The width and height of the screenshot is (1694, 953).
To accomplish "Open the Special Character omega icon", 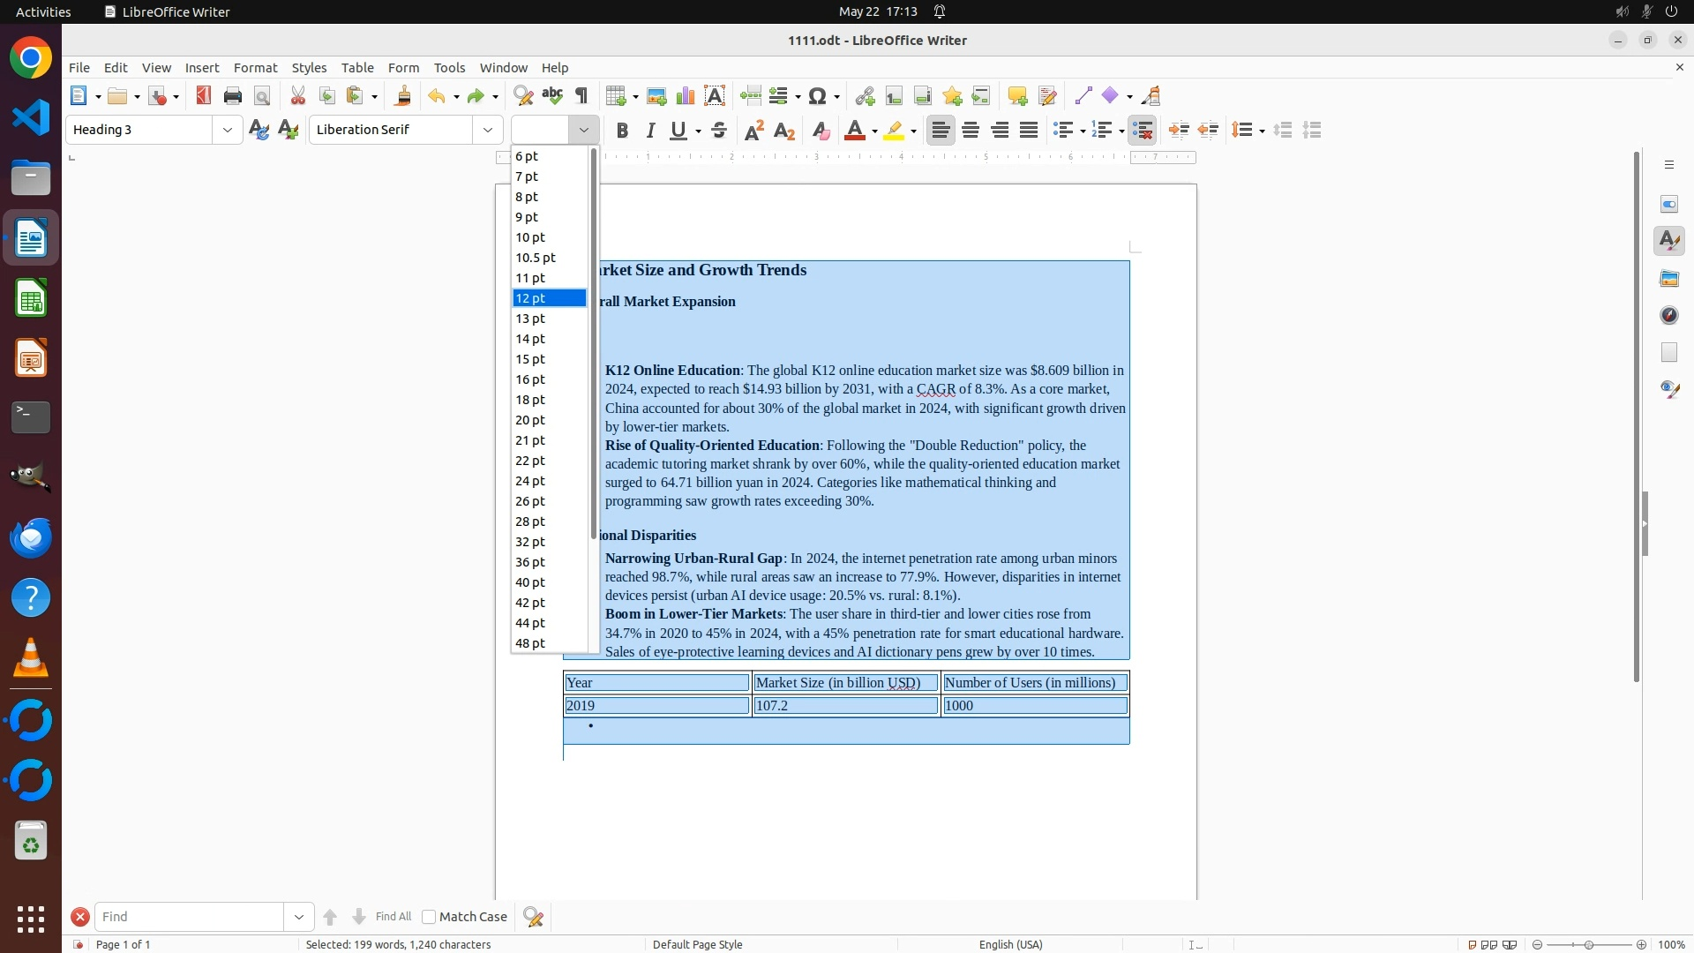I will 818,96.
